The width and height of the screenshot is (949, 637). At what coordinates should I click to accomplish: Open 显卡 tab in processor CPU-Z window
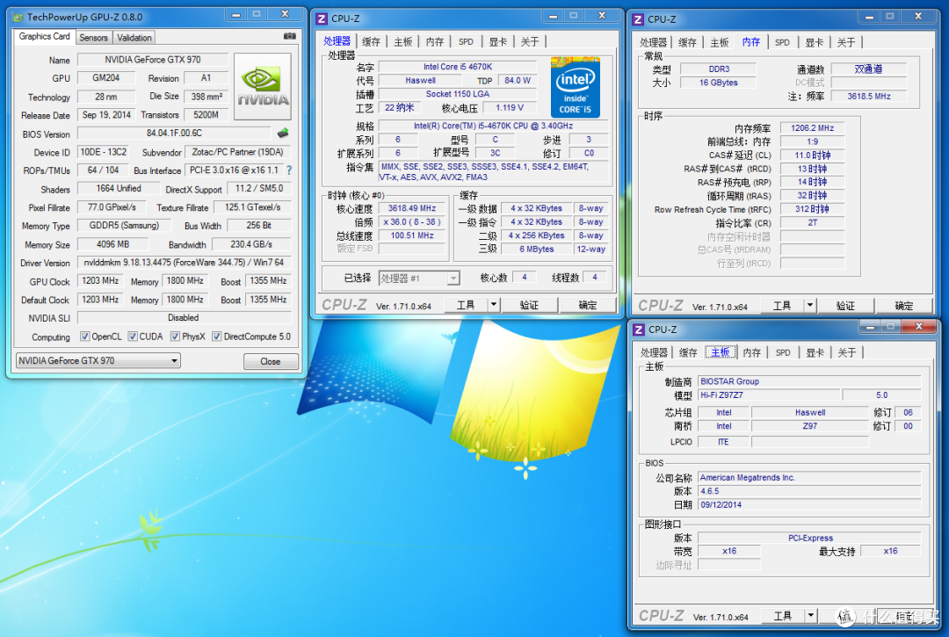click(498, 42)
